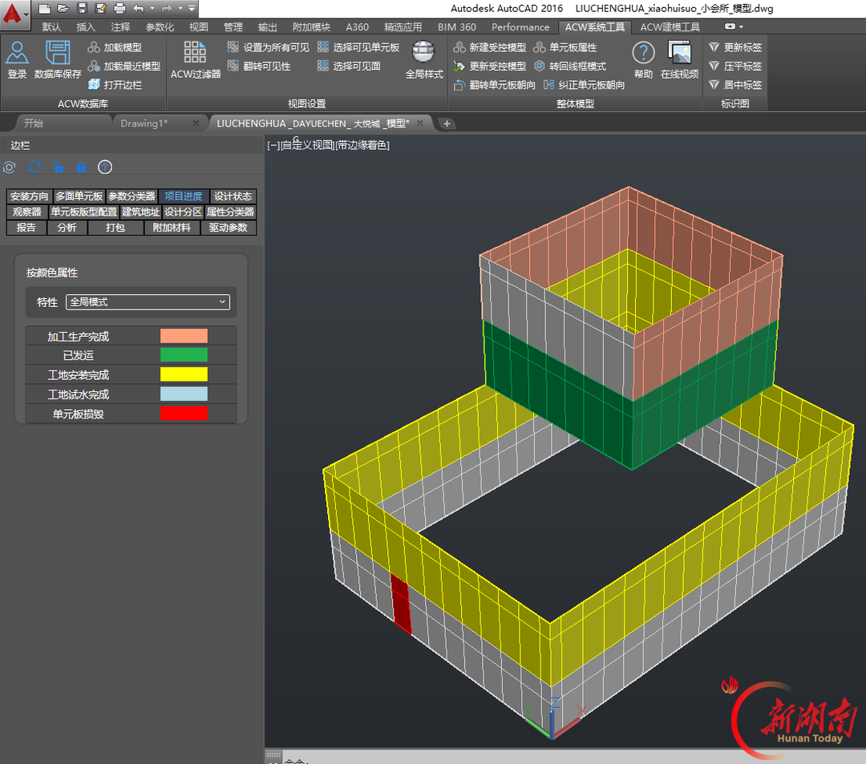
Task: Click 选择可见单元板 in the ribbon
Action: click(x=358, y=47)
